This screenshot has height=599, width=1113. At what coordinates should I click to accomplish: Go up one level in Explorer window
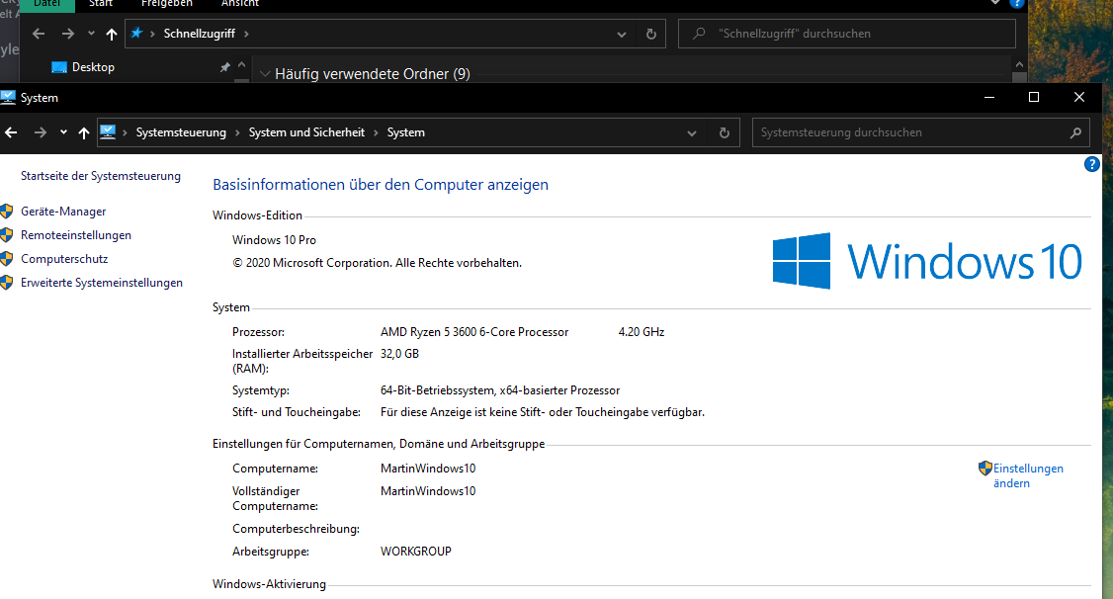[112, 34]
